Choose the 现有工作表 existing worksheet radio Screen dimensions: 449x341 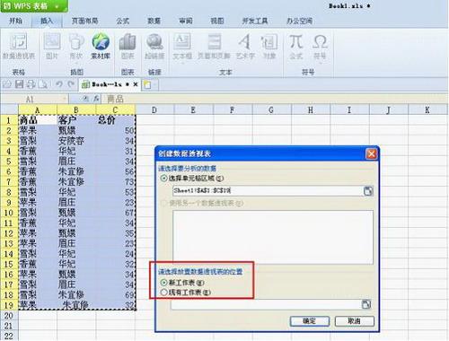click(x=163, y=293)
